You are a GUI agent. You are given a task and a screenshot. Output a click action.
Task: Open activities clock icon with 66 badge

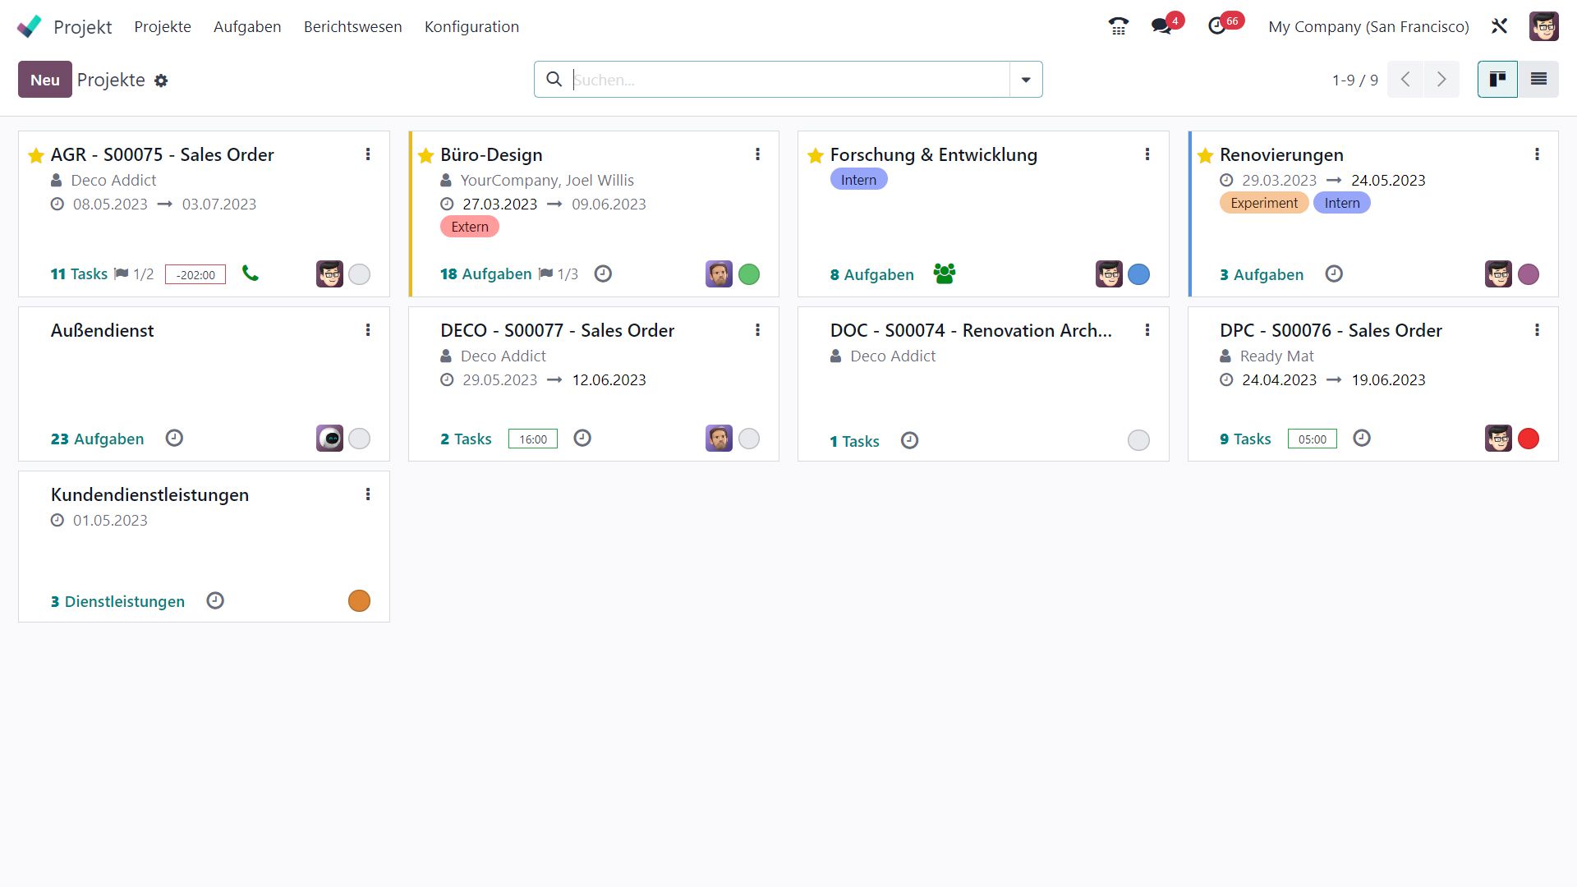(1217, 26)
